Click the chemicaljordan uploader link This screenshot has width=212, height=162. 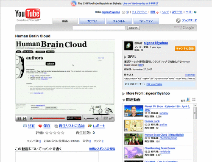click(168, 138)
